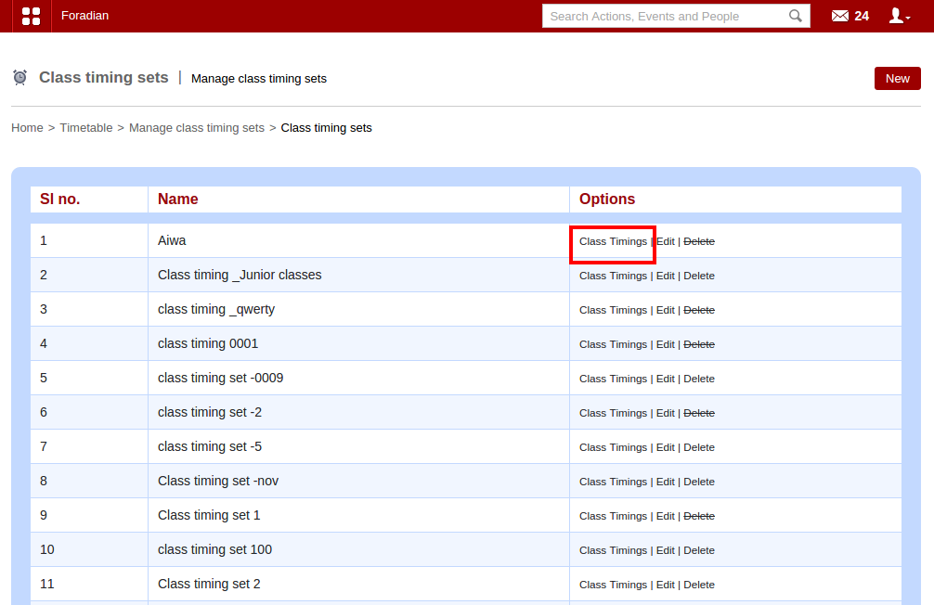Screen dimensions: 934x605
Task: Delete class timing set 100
Action: 699,550
